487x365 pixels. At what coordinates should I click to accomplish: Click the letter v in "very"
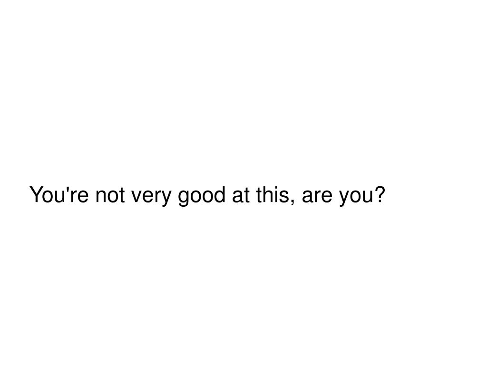coord(136,197)
